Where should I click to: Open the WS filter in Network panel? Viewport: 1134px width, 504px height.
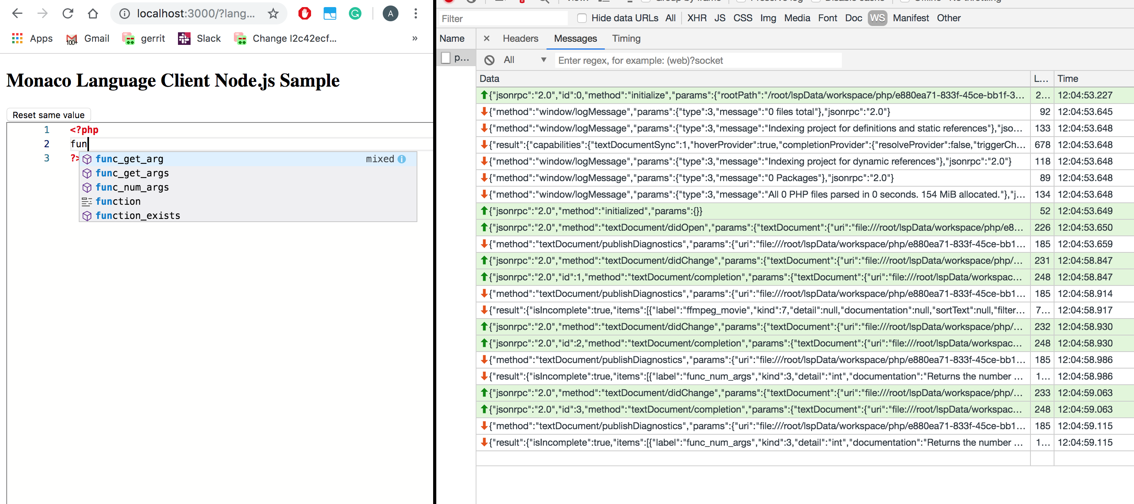coord(877,18)
